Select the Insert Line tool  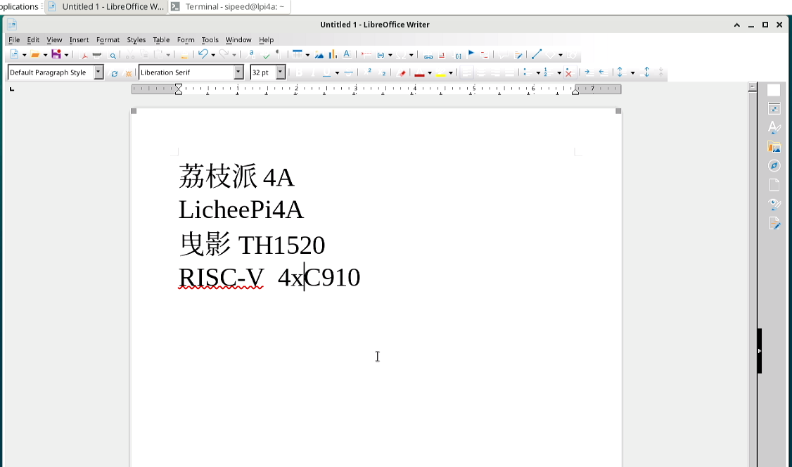click(537, 54)
